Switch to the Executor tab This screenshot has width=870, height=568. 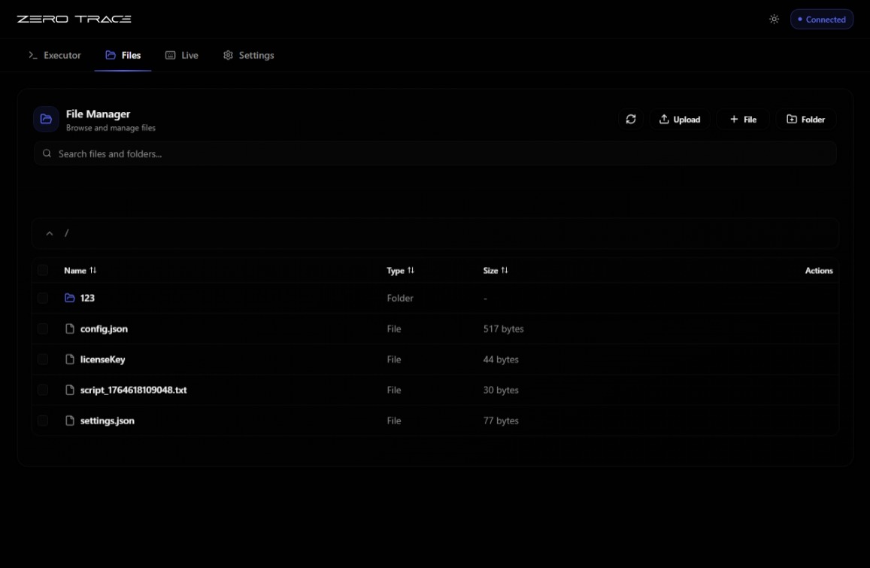55,56
